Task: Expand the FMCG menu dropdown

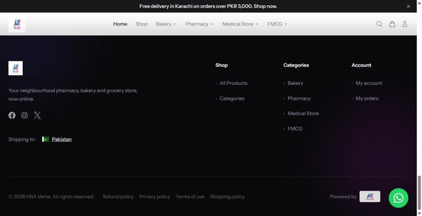Action: (x=277, y=24)
